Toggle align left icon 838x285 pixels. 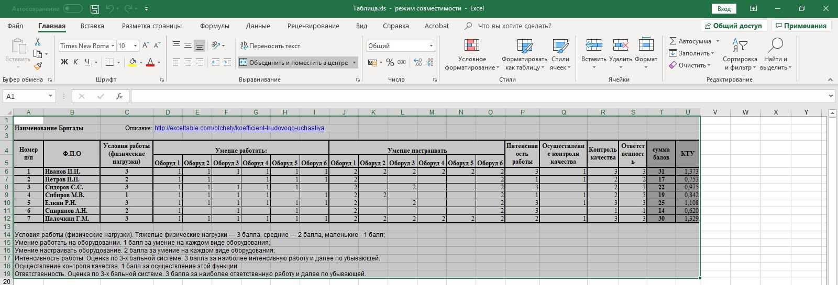[177, 62]
